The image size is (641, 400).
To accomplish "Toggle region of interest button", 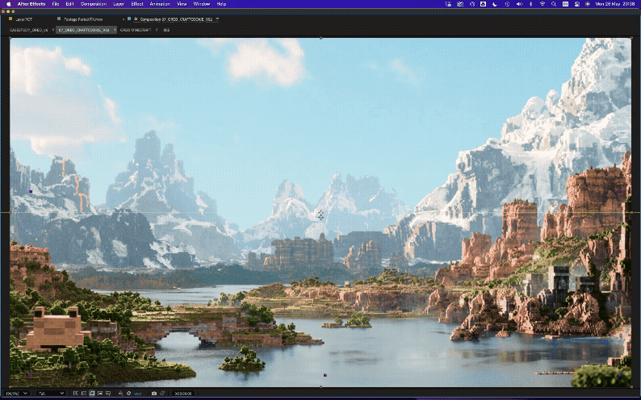I will pyautogui.click(x=100, y=394).
